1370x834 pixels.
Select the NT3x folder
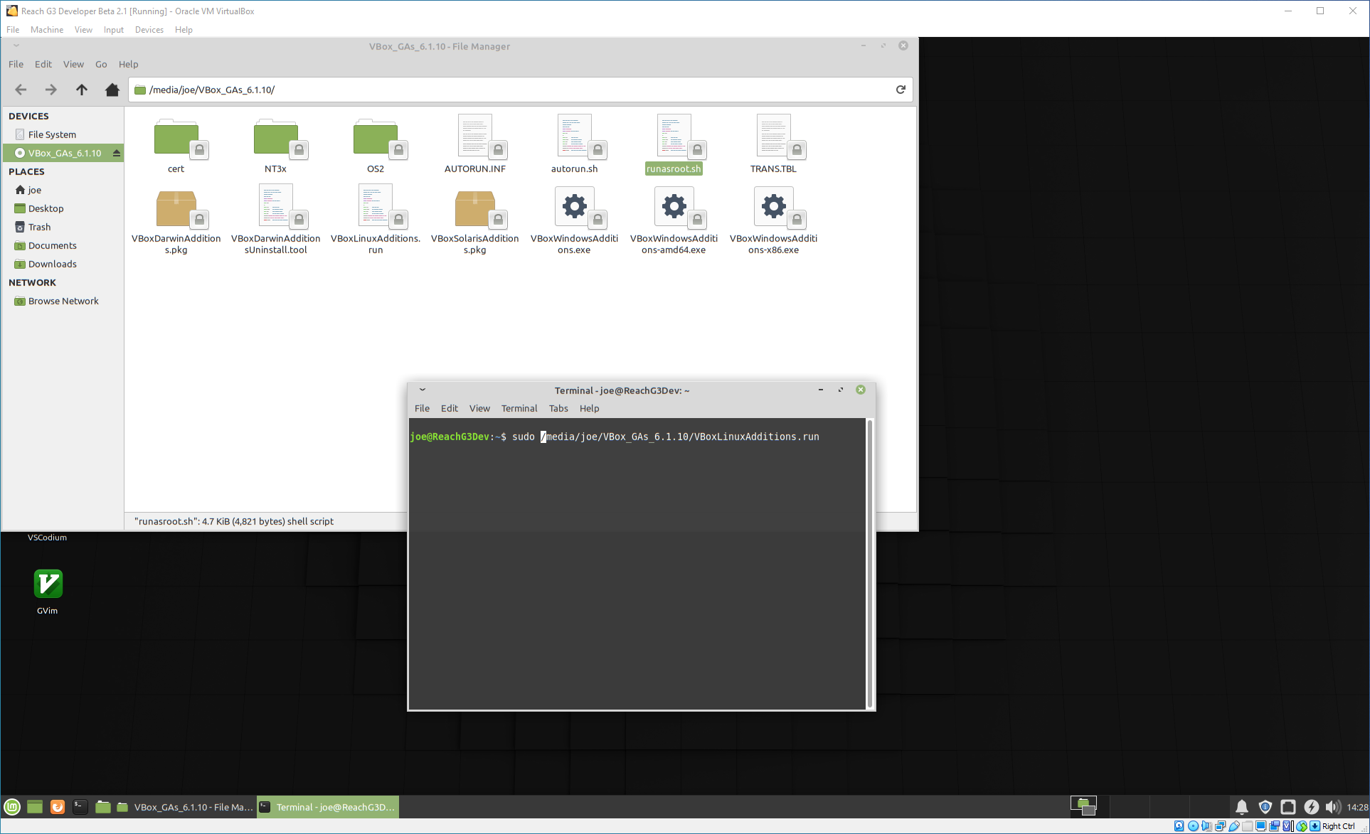276,146
